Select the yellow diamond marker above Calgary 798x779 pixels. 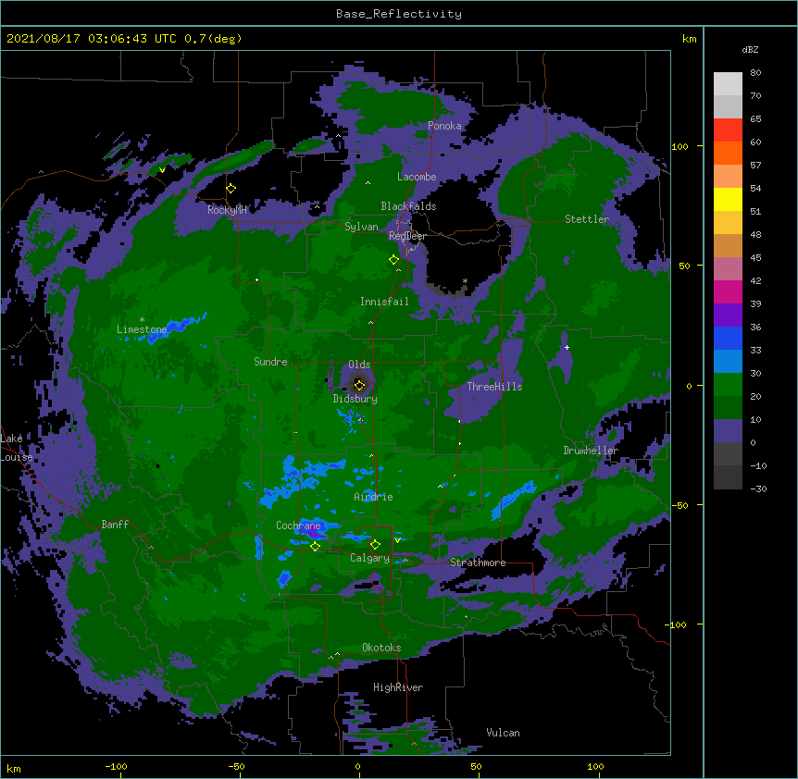[375, 545]
